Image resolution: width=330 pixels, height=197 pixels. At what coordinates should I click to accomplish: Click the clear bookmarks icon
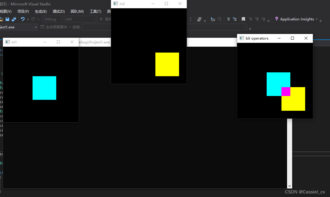point(263,19)
